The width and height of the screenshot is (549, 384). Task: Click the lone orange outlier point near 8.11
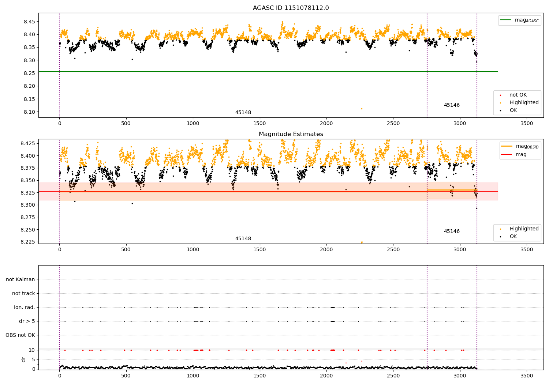click(x=362, y=109)
